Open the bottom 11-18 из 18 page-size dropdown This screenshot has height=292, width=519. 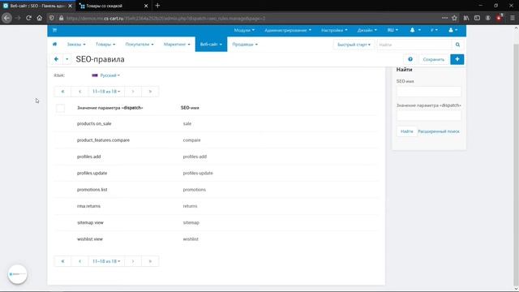pos(106,261)
